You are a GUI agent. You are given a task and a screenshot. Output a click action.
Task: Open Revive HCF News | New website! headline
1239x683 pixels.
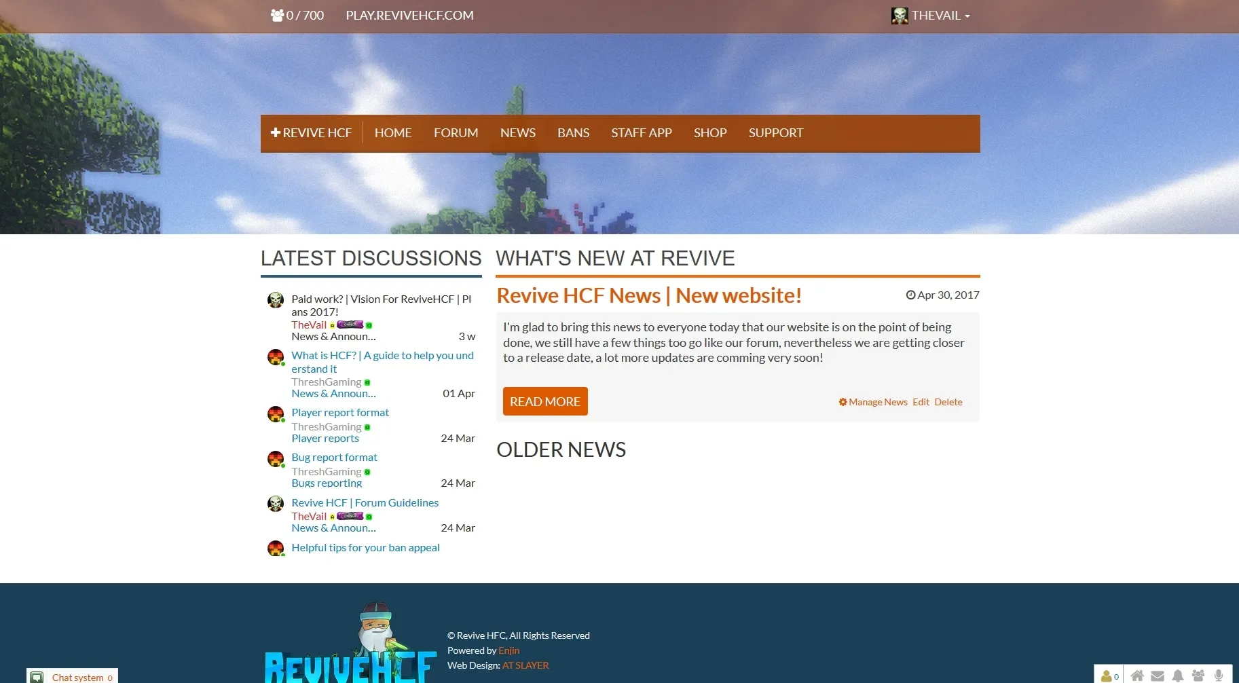coord(649,295)
